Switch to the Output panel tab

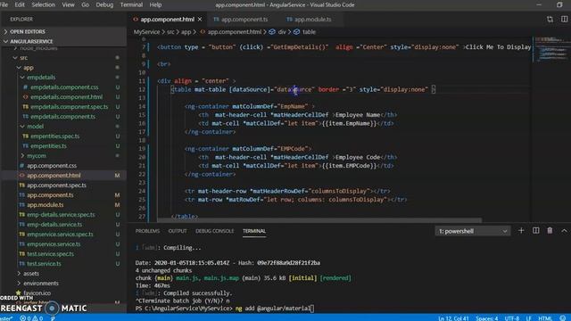point(178,231)
